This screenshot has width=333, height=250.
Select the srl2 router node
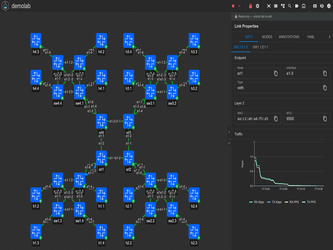(129, 158)
